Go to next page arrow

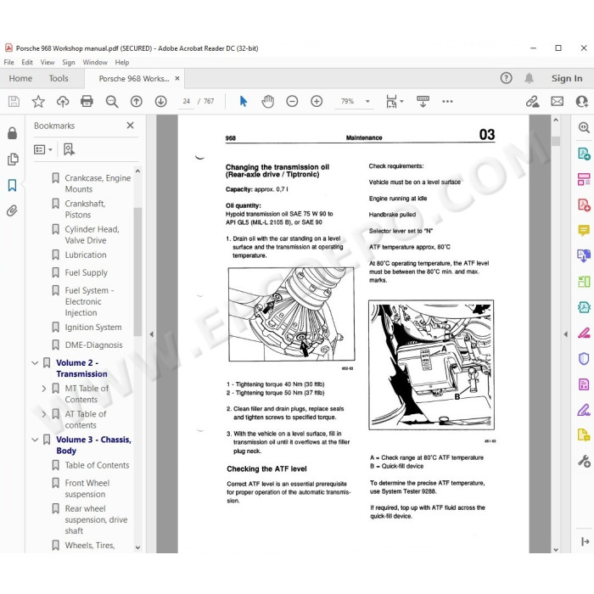pos(161,101)
